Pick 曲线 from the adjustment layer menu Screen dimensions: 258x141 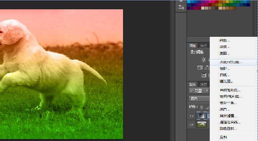click(225, 75)
